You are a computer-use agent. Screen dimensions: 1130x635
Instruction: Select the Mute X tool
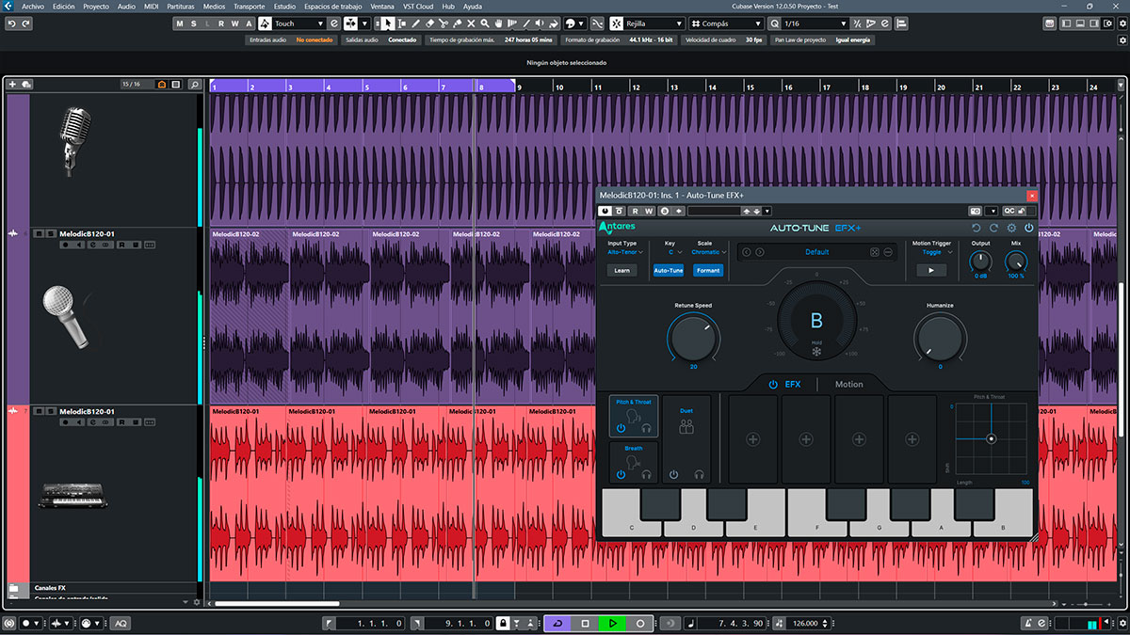click(471, 24)
